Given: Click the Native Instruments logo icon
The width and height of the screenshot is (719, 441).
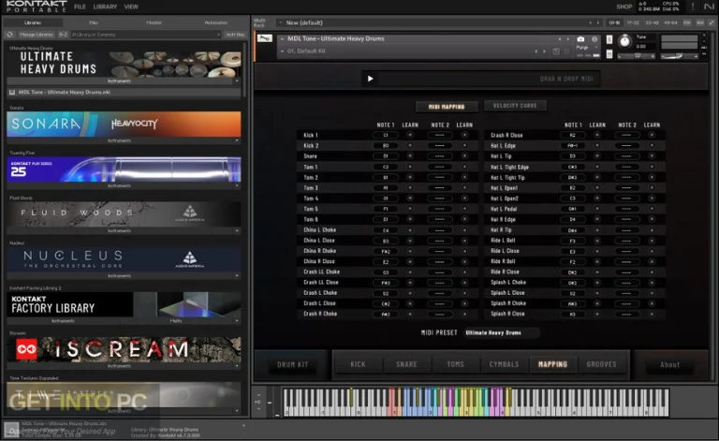Looking at the screenshot, I should coord(711,7).
